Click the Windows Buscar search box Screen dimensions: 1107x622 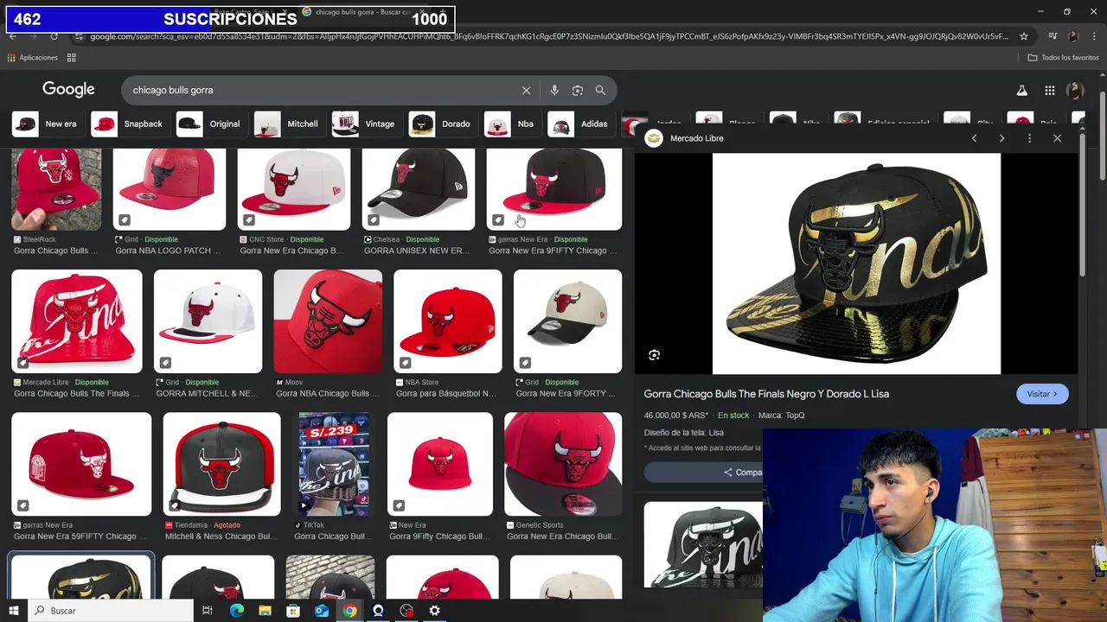tap(110, 611)
